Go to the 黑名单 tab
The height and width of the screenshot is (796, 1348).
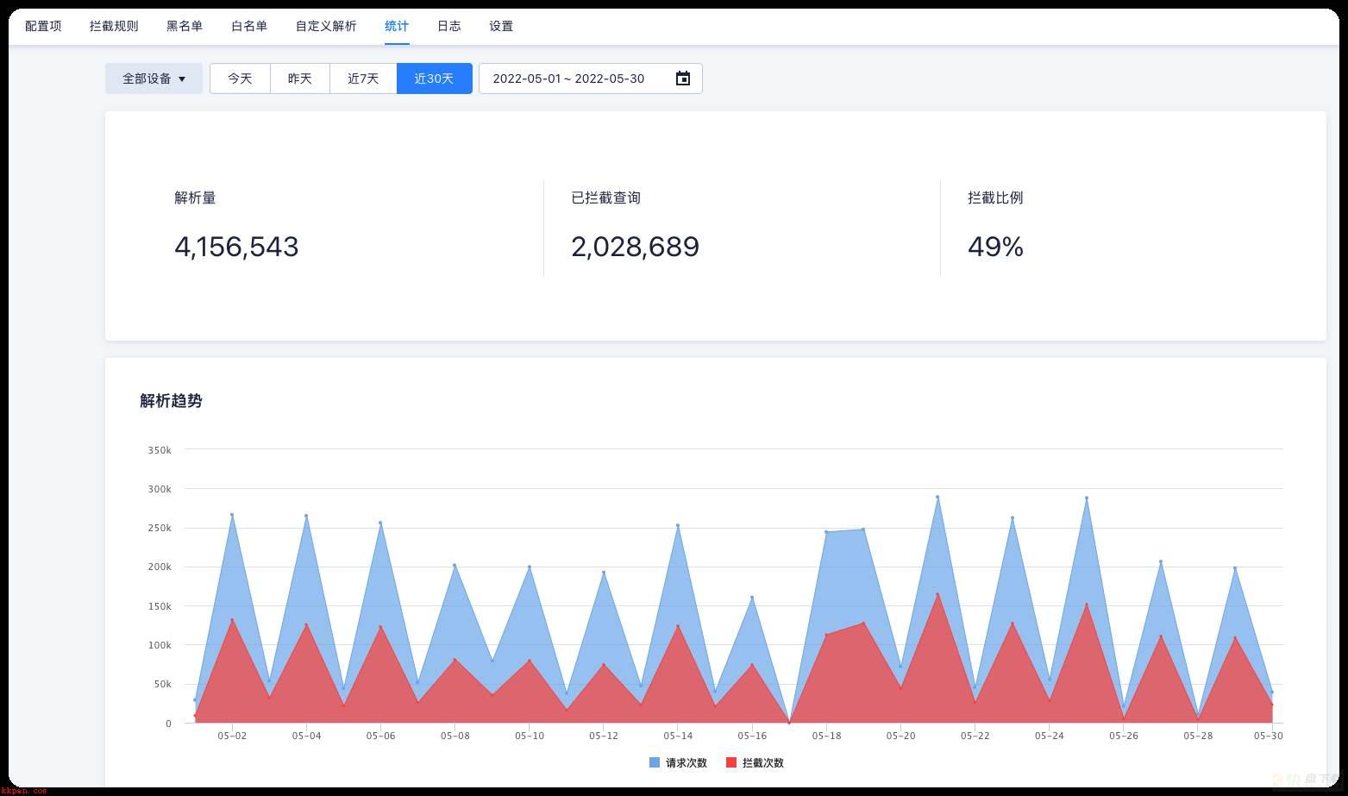click(185, 26)
